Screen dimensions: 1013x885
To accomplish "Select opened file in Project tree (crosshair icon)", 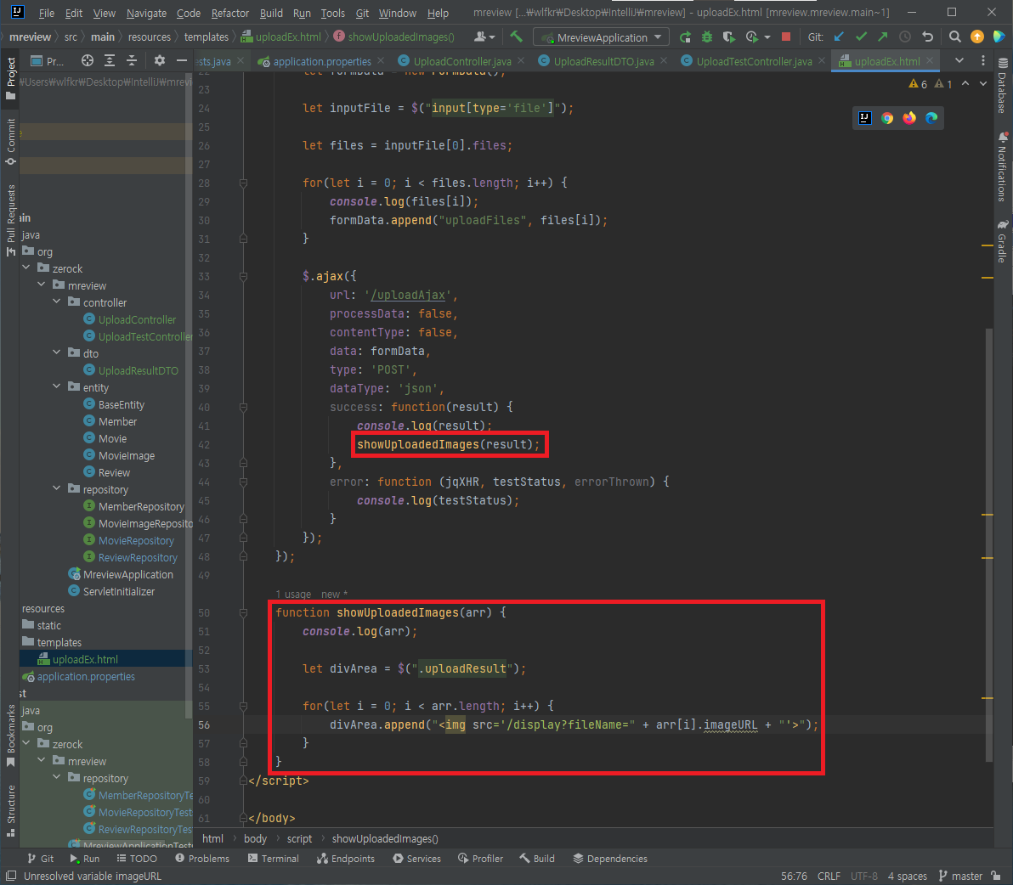I will point(88,60).
